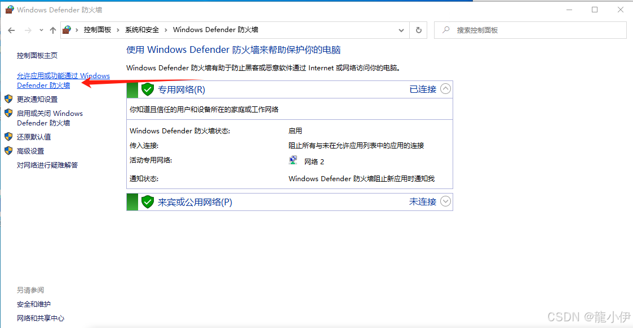Click 已连接 status text

[x=423, y=89]
